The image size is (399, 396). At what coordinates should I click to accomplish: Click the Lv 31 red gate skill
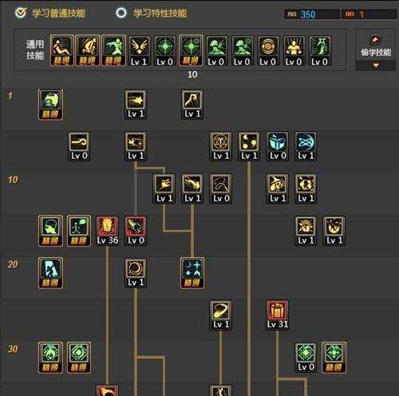pyautogui.click(x=277, y=315)
